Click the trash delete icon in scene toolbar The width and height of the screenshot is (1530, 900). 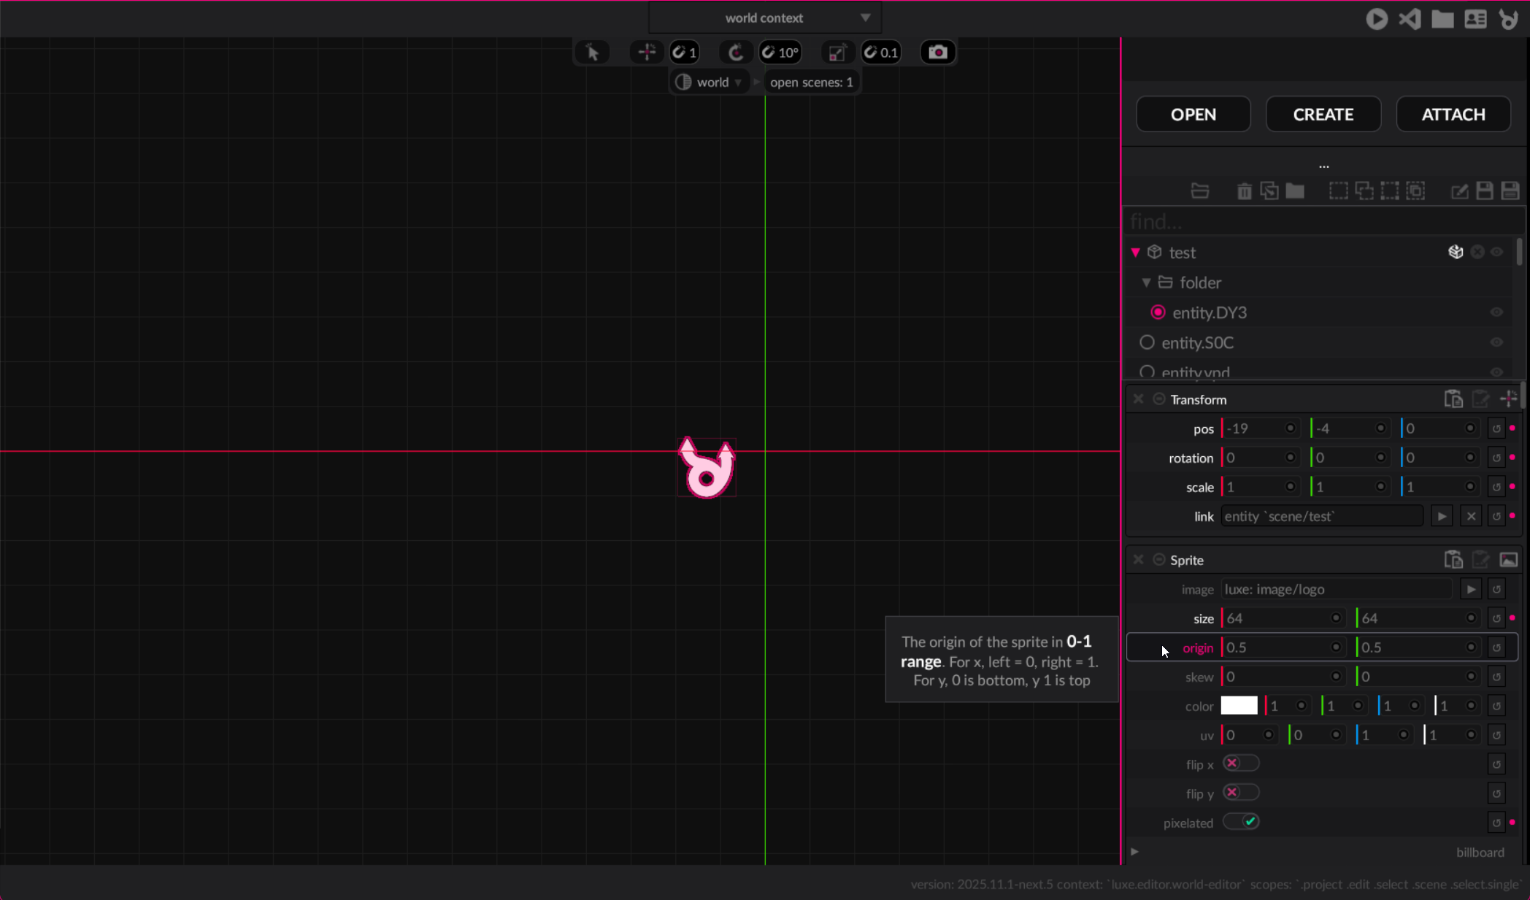1245,191
